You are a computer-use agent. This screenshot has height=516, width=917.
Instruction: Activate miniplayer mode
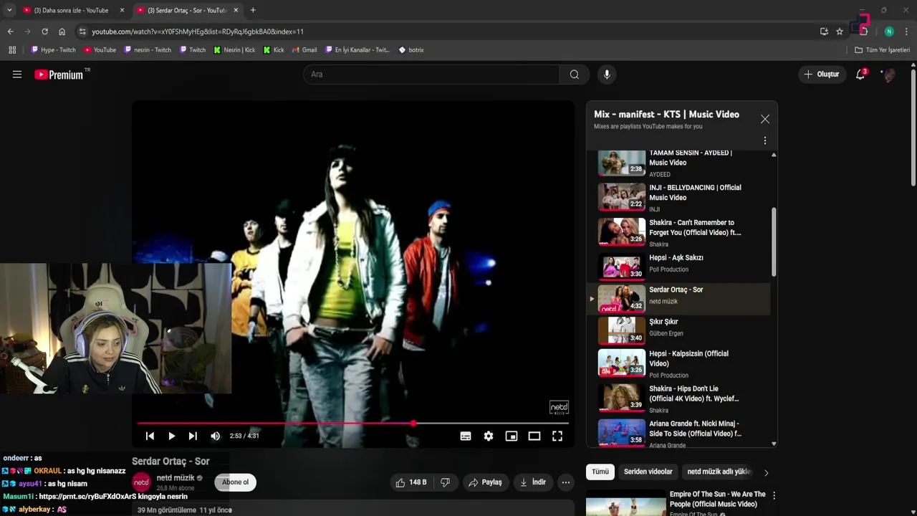coord(512,436)
